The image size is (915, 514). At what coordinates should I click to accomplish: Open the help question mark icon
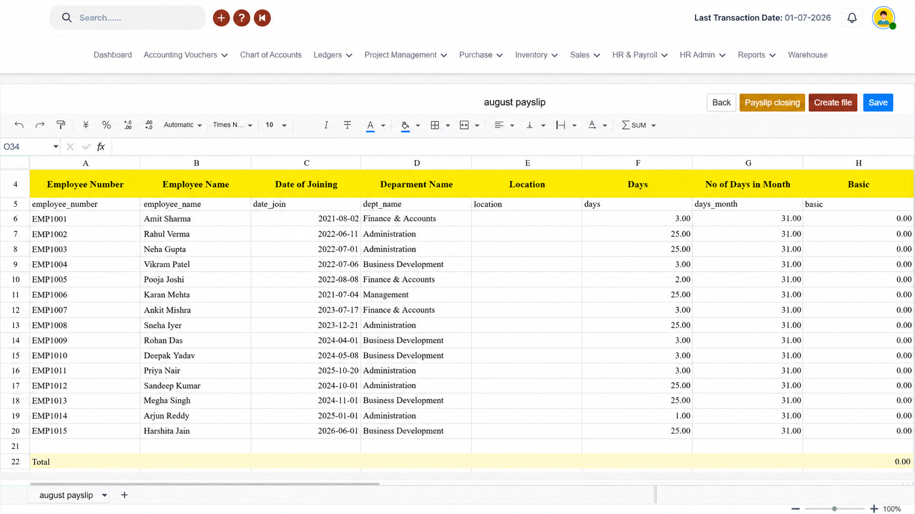(x=241, y=18)
